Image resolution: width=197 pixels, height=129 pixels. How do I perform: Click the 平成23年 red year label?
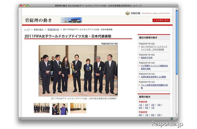pyautogui.click(x=143, y=102)
